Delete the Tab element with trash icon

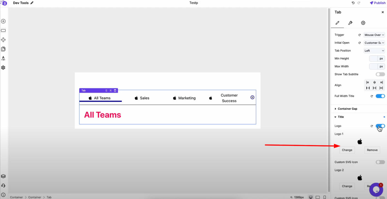pos(115,91)
